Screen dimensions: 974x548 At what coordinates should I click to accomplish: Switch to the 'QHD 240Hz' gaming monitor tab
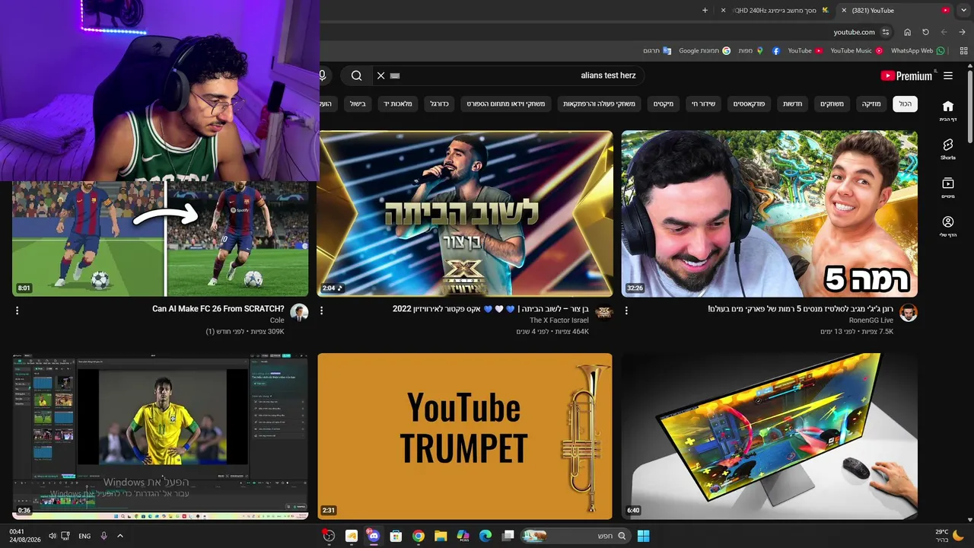(775, 11)
